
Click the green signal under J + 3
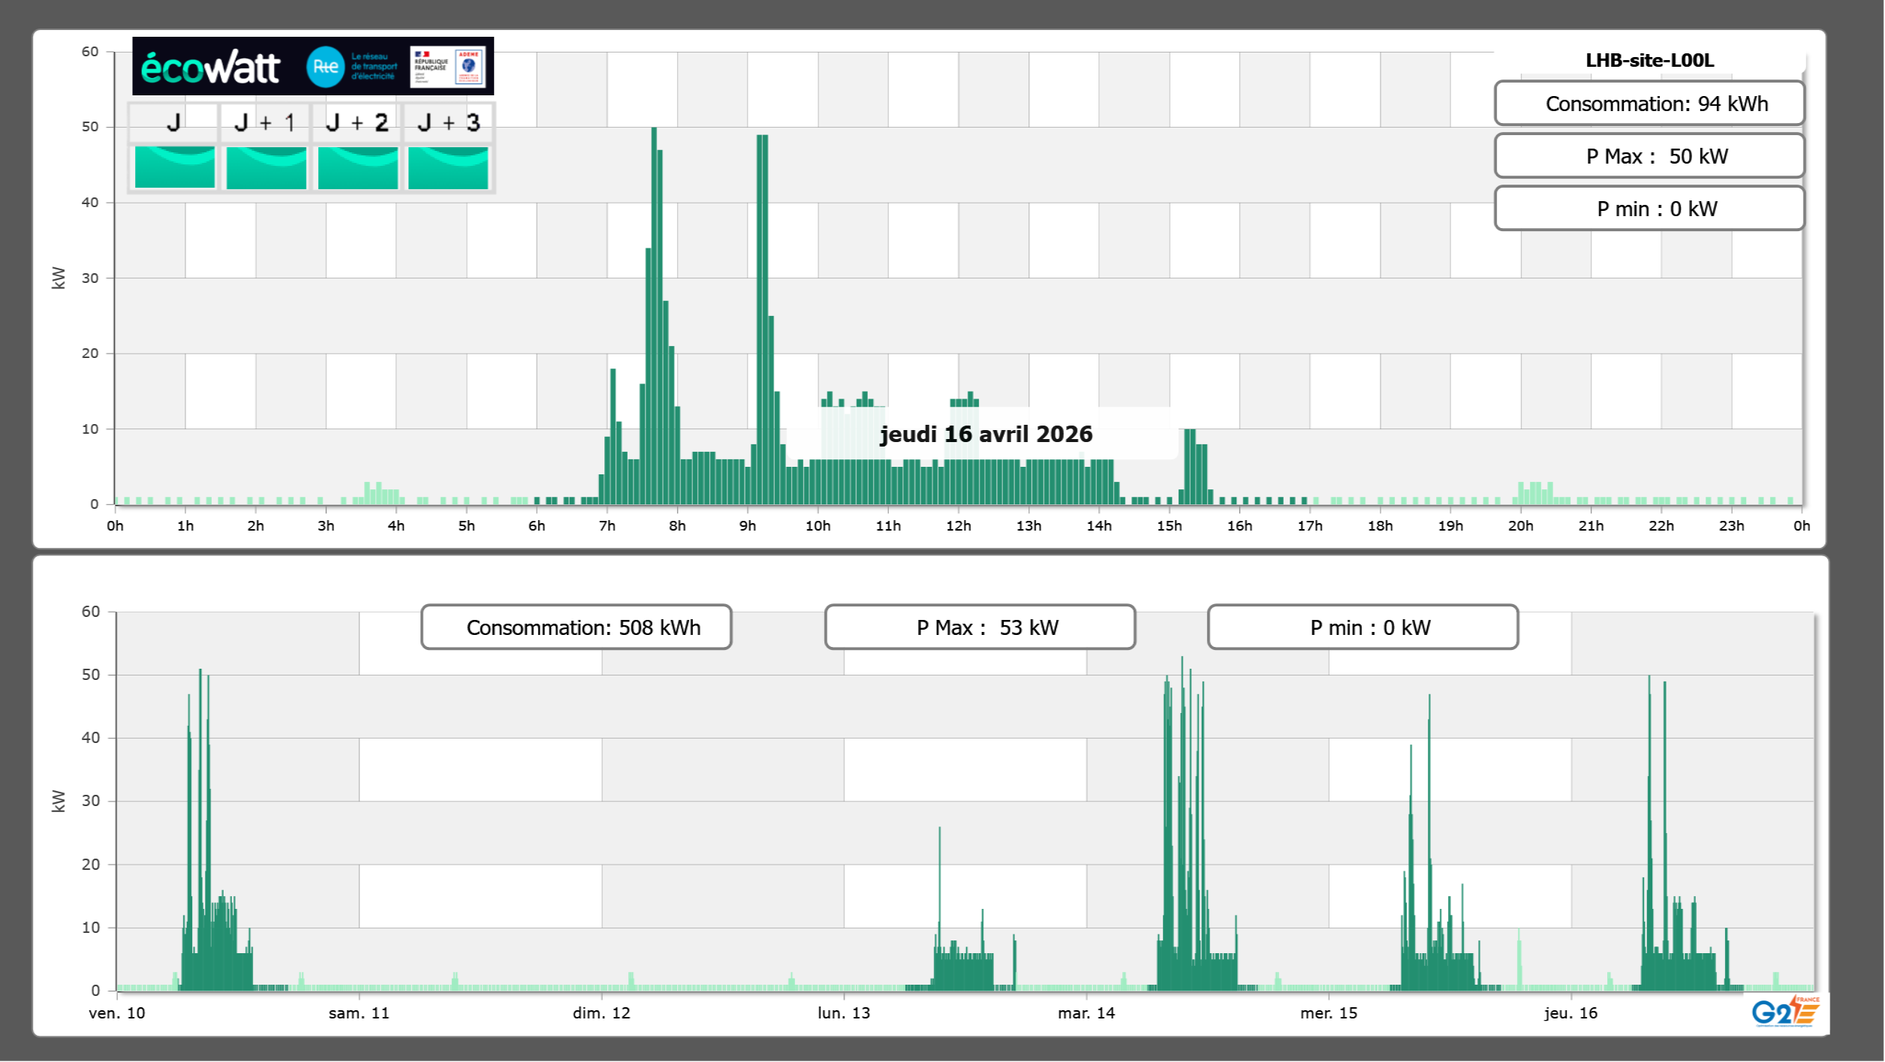(x=448, y=167)
